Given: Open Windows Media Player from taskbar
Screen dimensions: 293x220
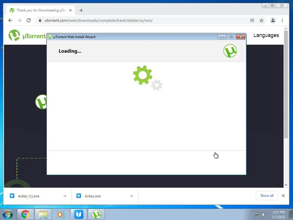Looking at the screenshot, I should pyautogui.click(x=60, y=214).
